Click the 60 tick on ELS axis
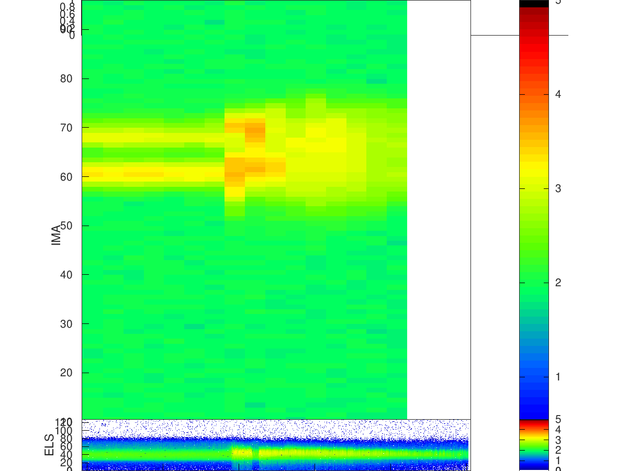This screenshot has height=471, width=628. click(67, 446)
